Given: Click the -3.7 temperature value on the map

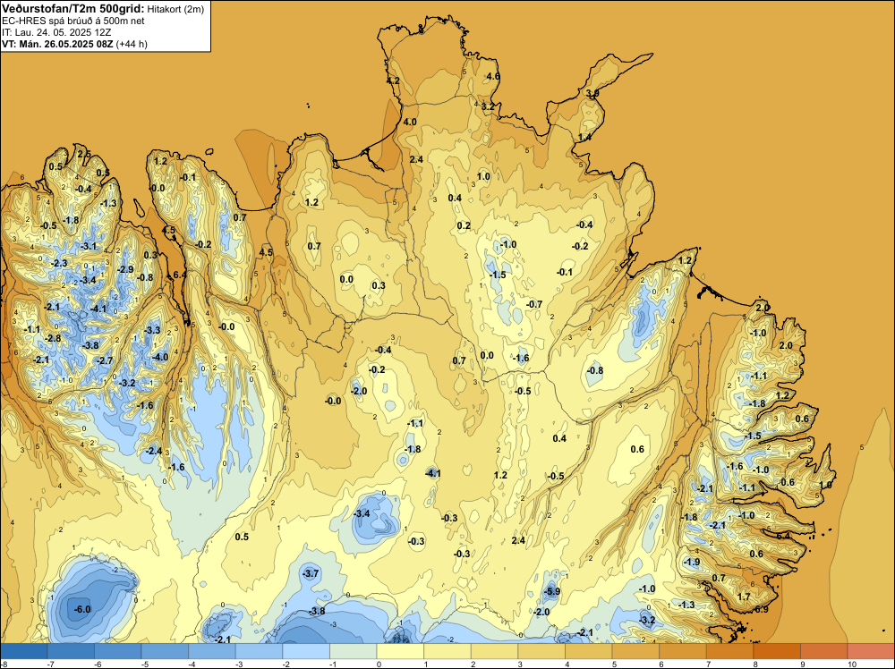Looking at the screenshot, I should (x=311, y=573).
